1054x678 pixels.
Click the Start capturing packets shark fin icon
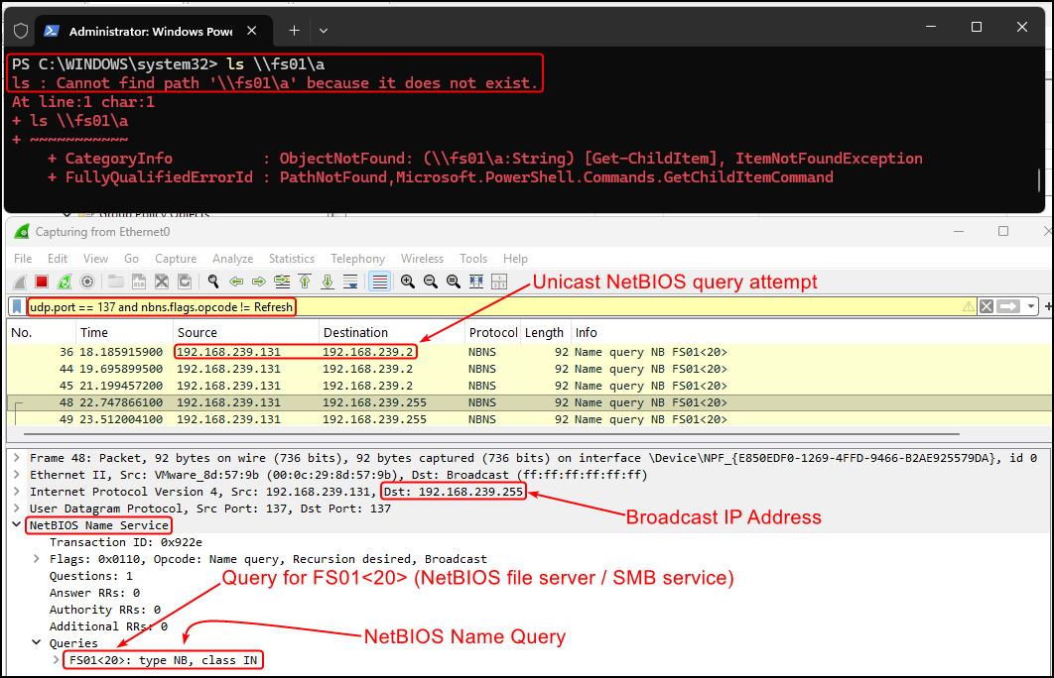(20, 282)
